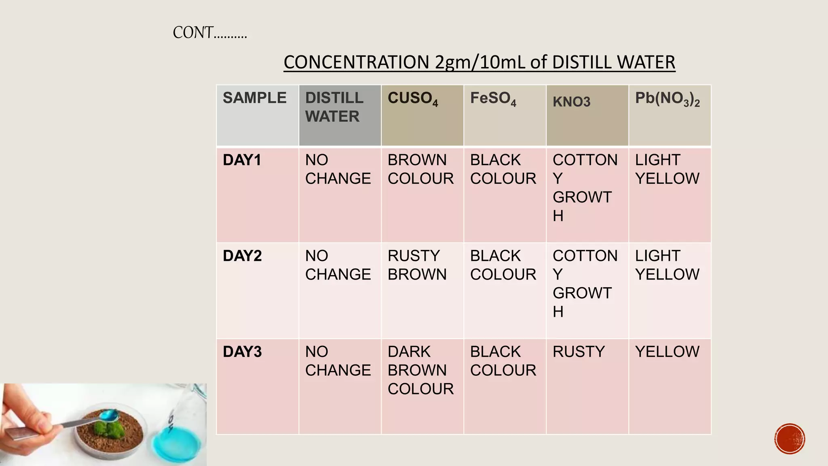This screenshot has width=828, height=466.
Task: Select the KNO3 column header
Action: point(587,115)
